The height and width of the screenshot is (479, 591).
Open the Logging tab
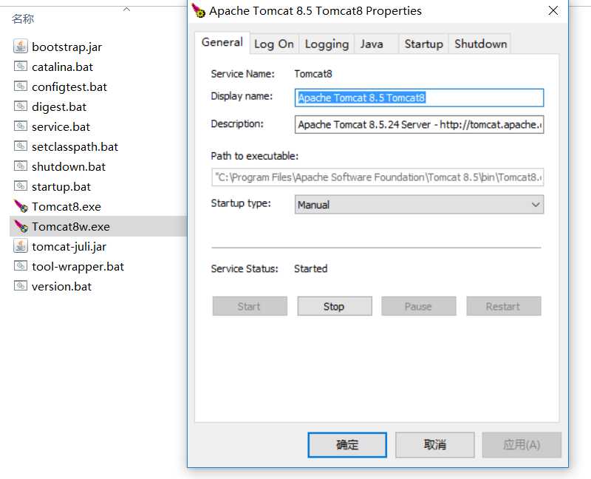point(327,44)
